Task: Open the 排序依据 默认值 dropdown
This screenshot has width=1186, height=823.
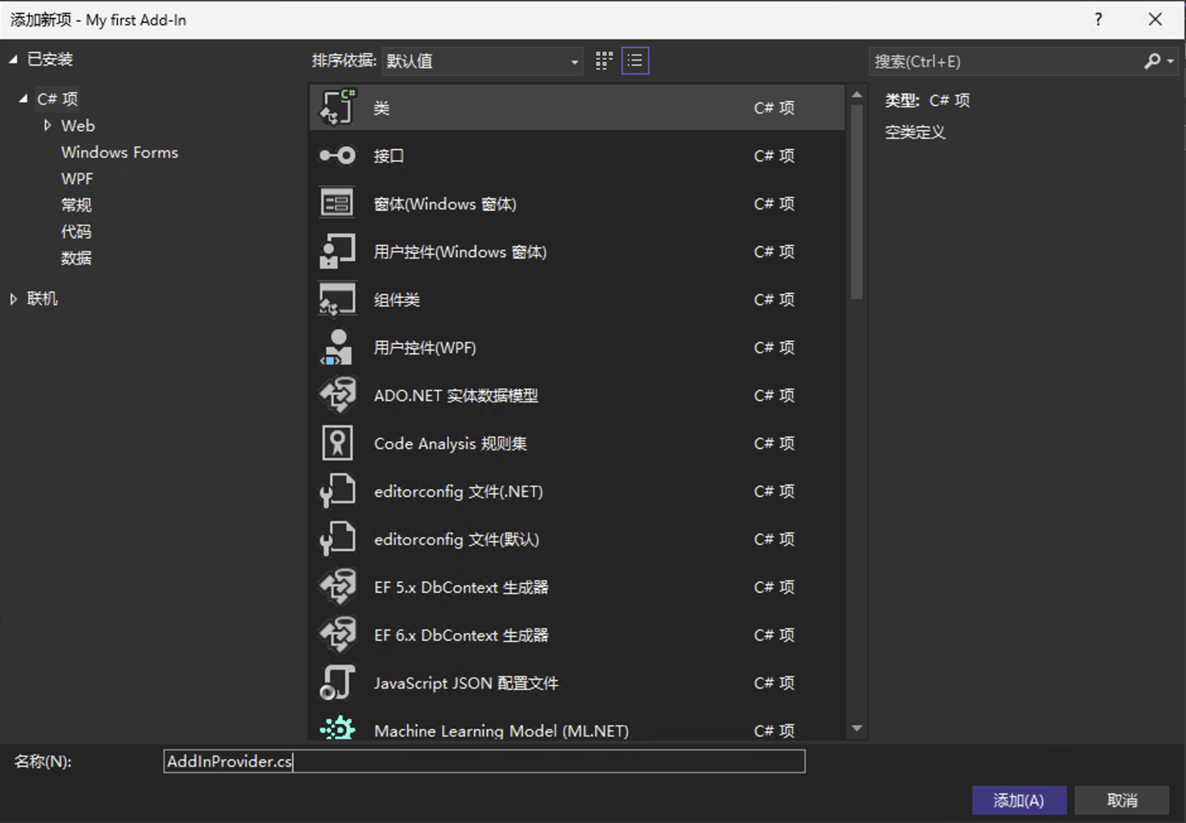Action: click(482, 62)
